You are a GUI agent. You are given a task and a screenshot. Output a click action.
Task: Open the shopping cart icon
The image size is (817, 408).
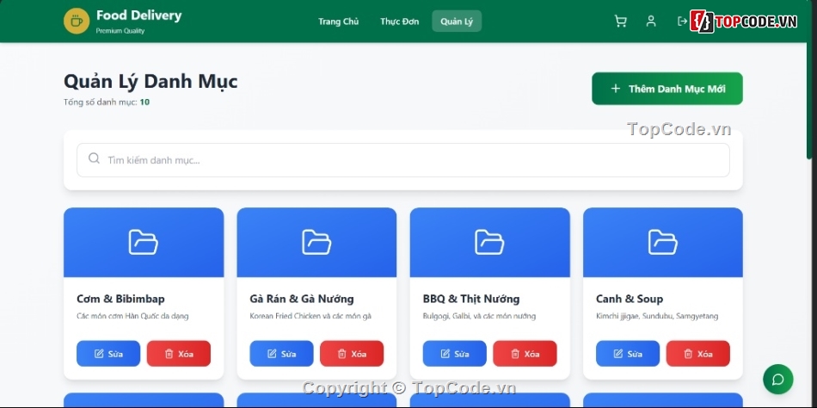620,22
